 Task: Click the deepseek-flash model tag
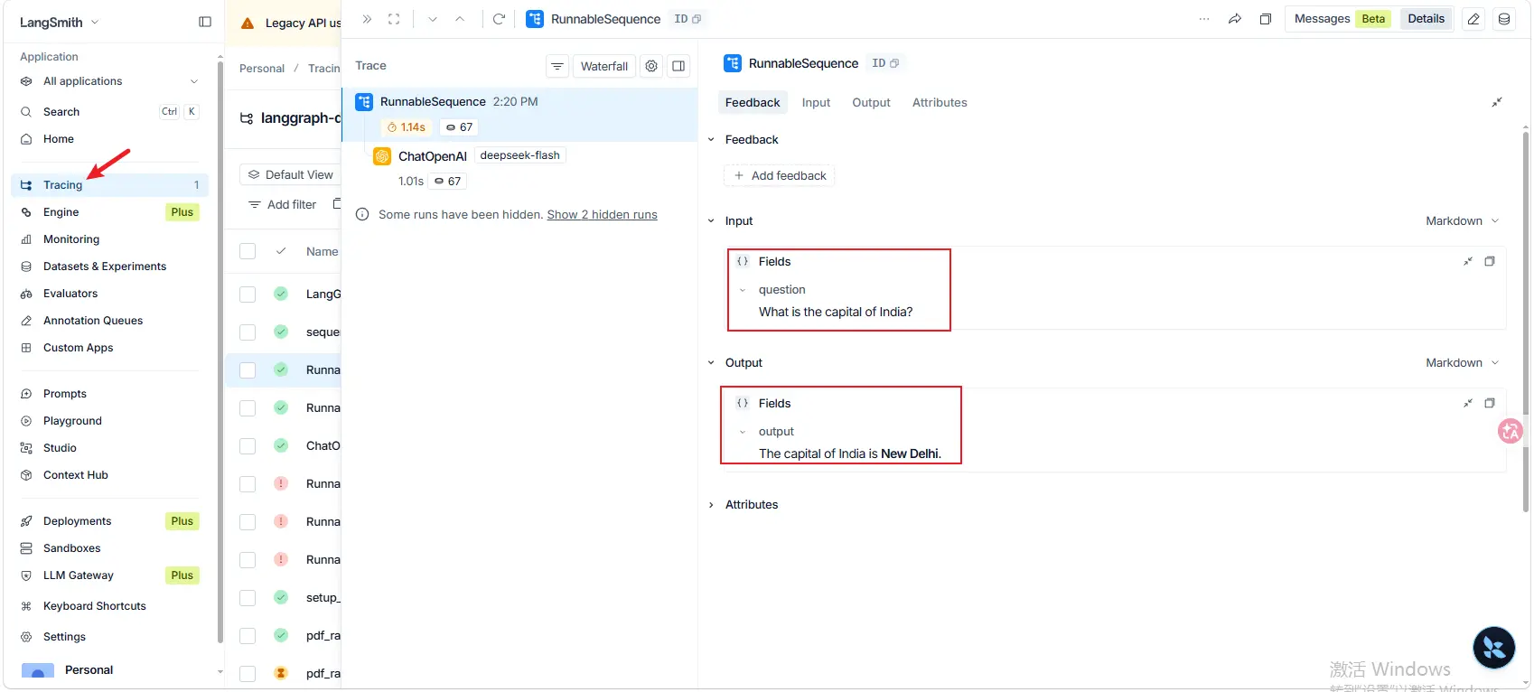(x=519, y=155)
